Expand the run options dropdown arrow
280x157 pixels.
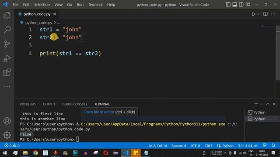click(259, 14)
